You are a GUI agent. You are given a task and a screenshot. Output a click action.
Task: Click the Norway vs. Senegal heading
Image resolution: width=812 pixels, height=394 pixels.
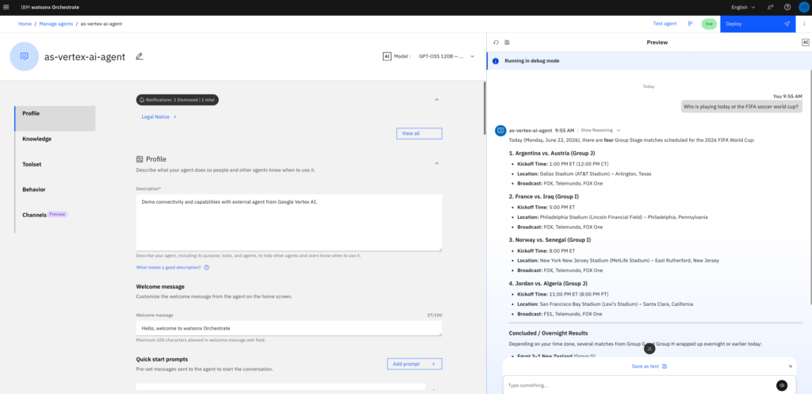pos(550,239)
